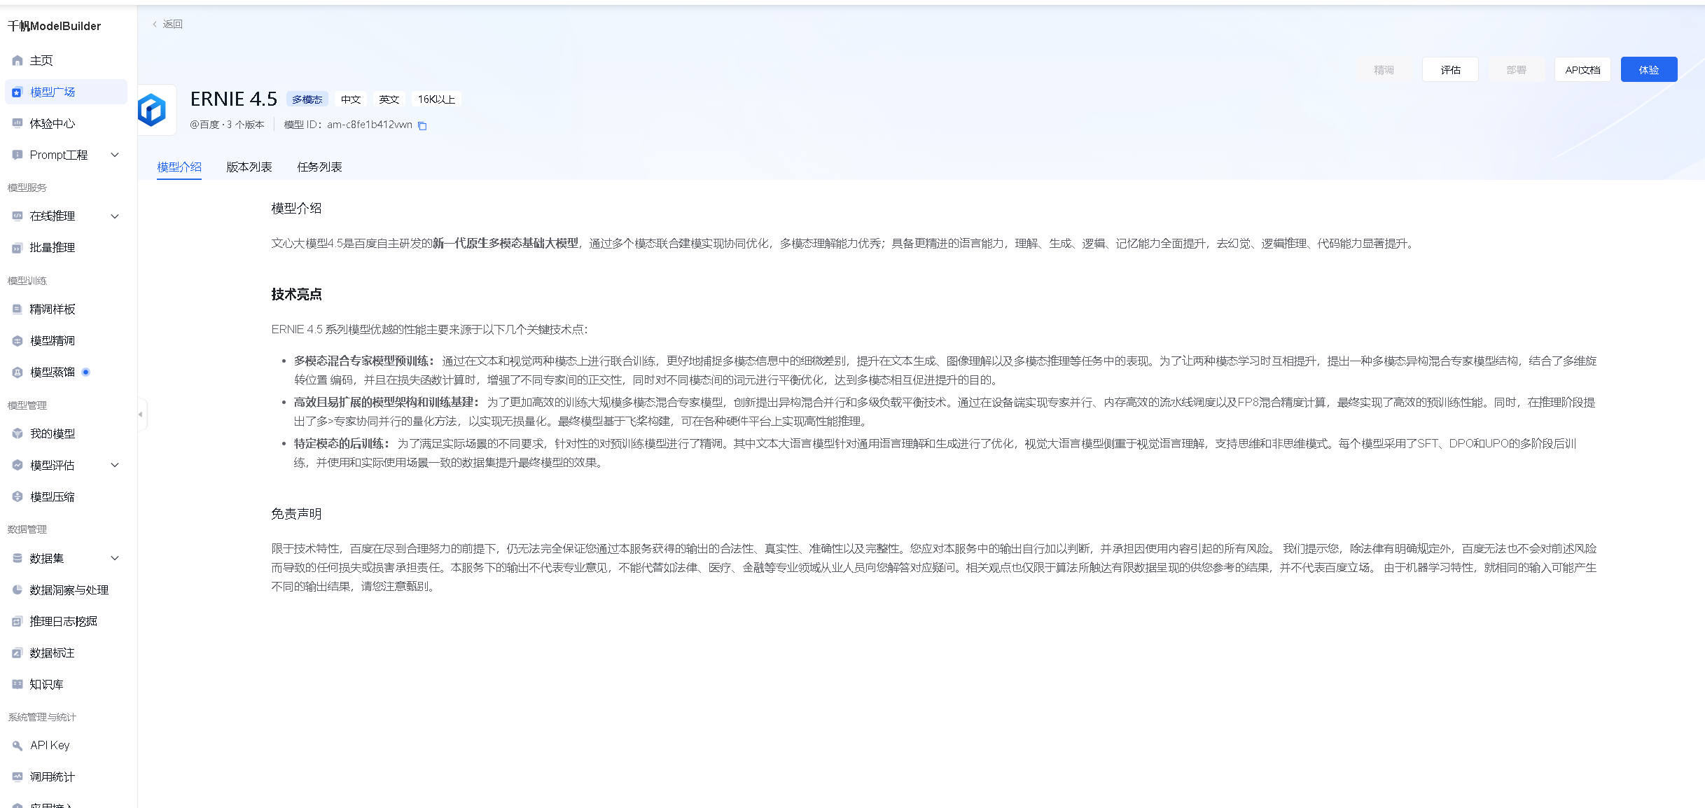Open 模型蒸馏 menu item label

53,372
